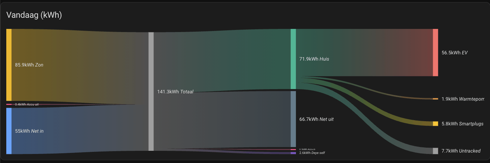Click the '0.4kWh Accu uit' label
The image size is (490, 163).
point(27,104)
